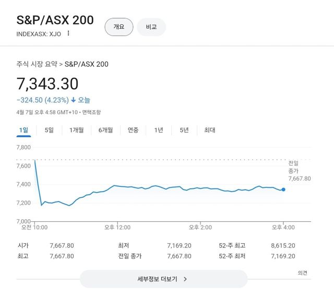
Task: Click the down arrow beside 오늘
Action: pyautogui.click(x=74, y=100)
